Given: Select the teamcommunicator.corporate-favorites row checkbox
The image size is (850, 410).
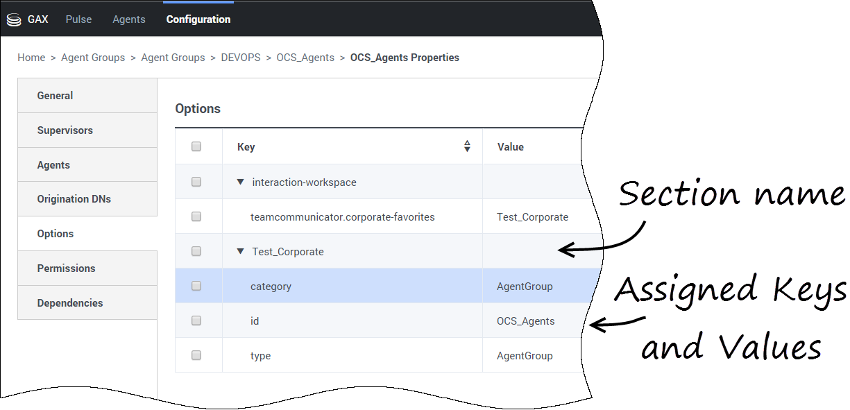Looking at the screenshot, I should [x=196, y=216].
